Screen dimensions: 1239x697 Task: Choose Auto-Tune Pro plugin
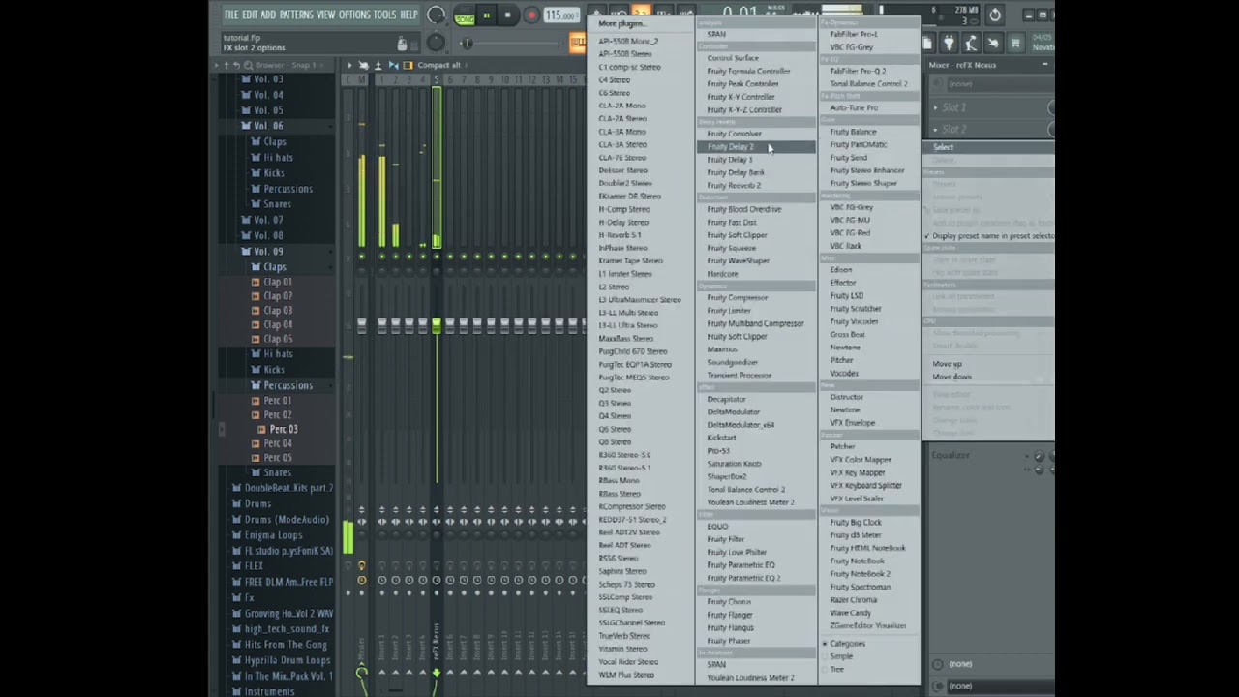coord(854,107)
